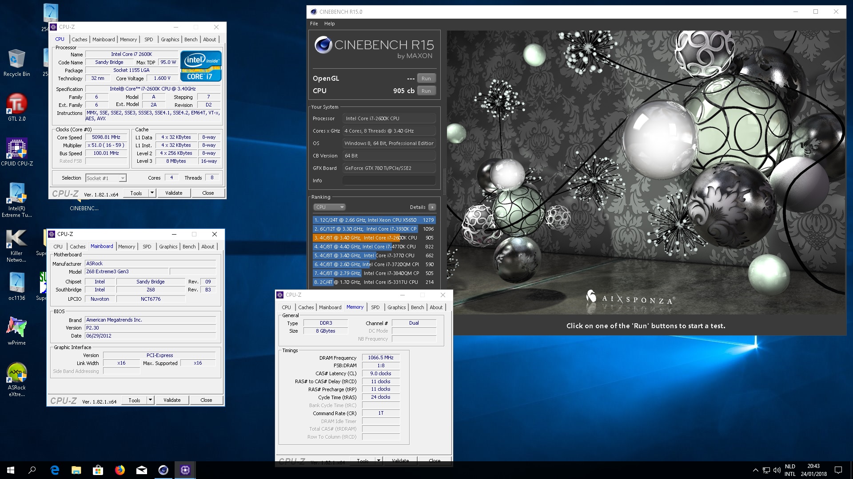This screenshot has height=479, width=853.
Task: Launch Microsoft Edge from the taskbar
Action: pyautogui.click(x=55, y=470)
